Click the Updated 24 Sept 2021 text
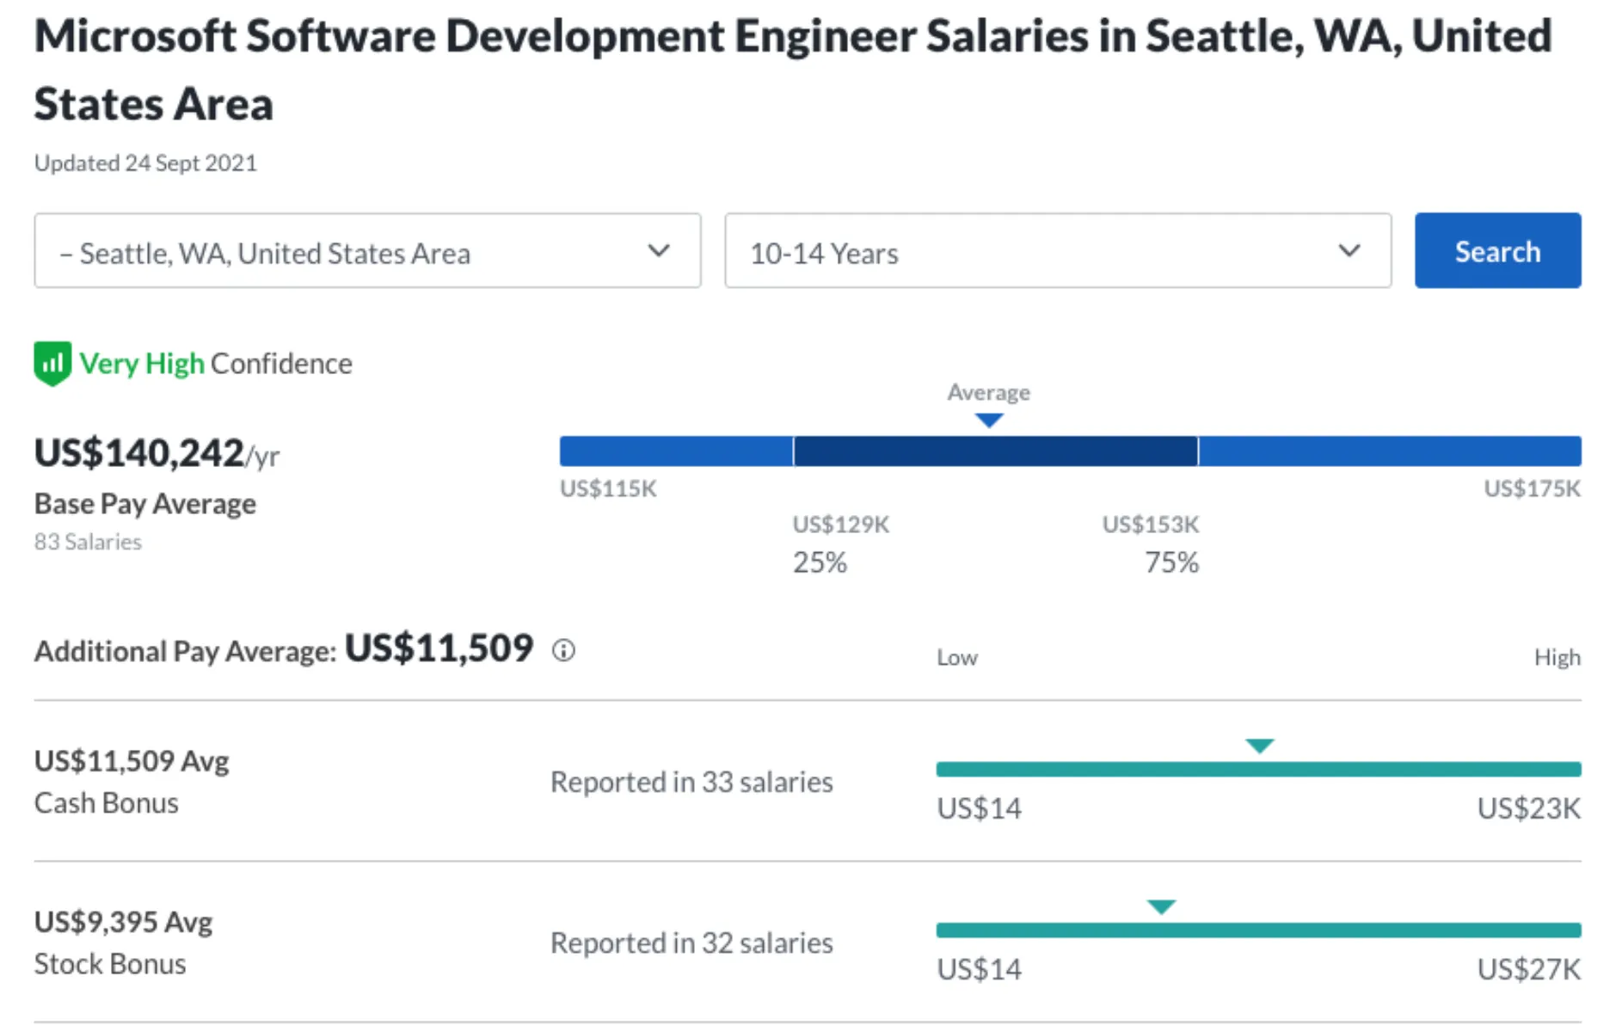 145,163
